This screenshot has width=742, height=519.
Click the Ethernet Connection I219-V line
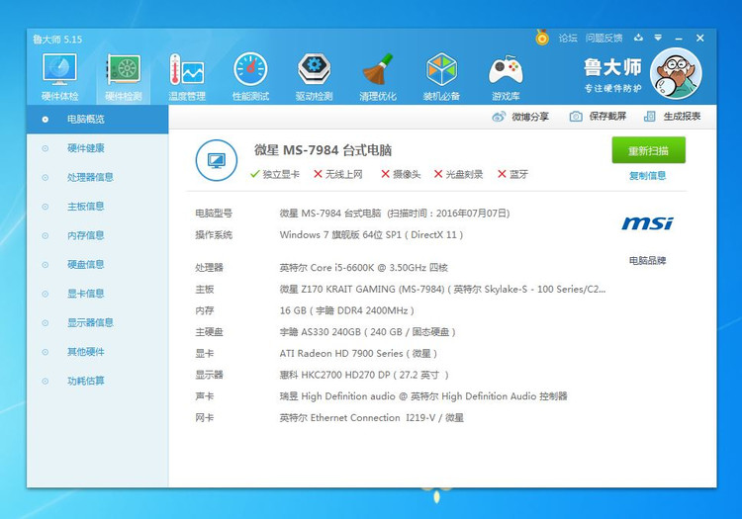[x=371, y=418]
